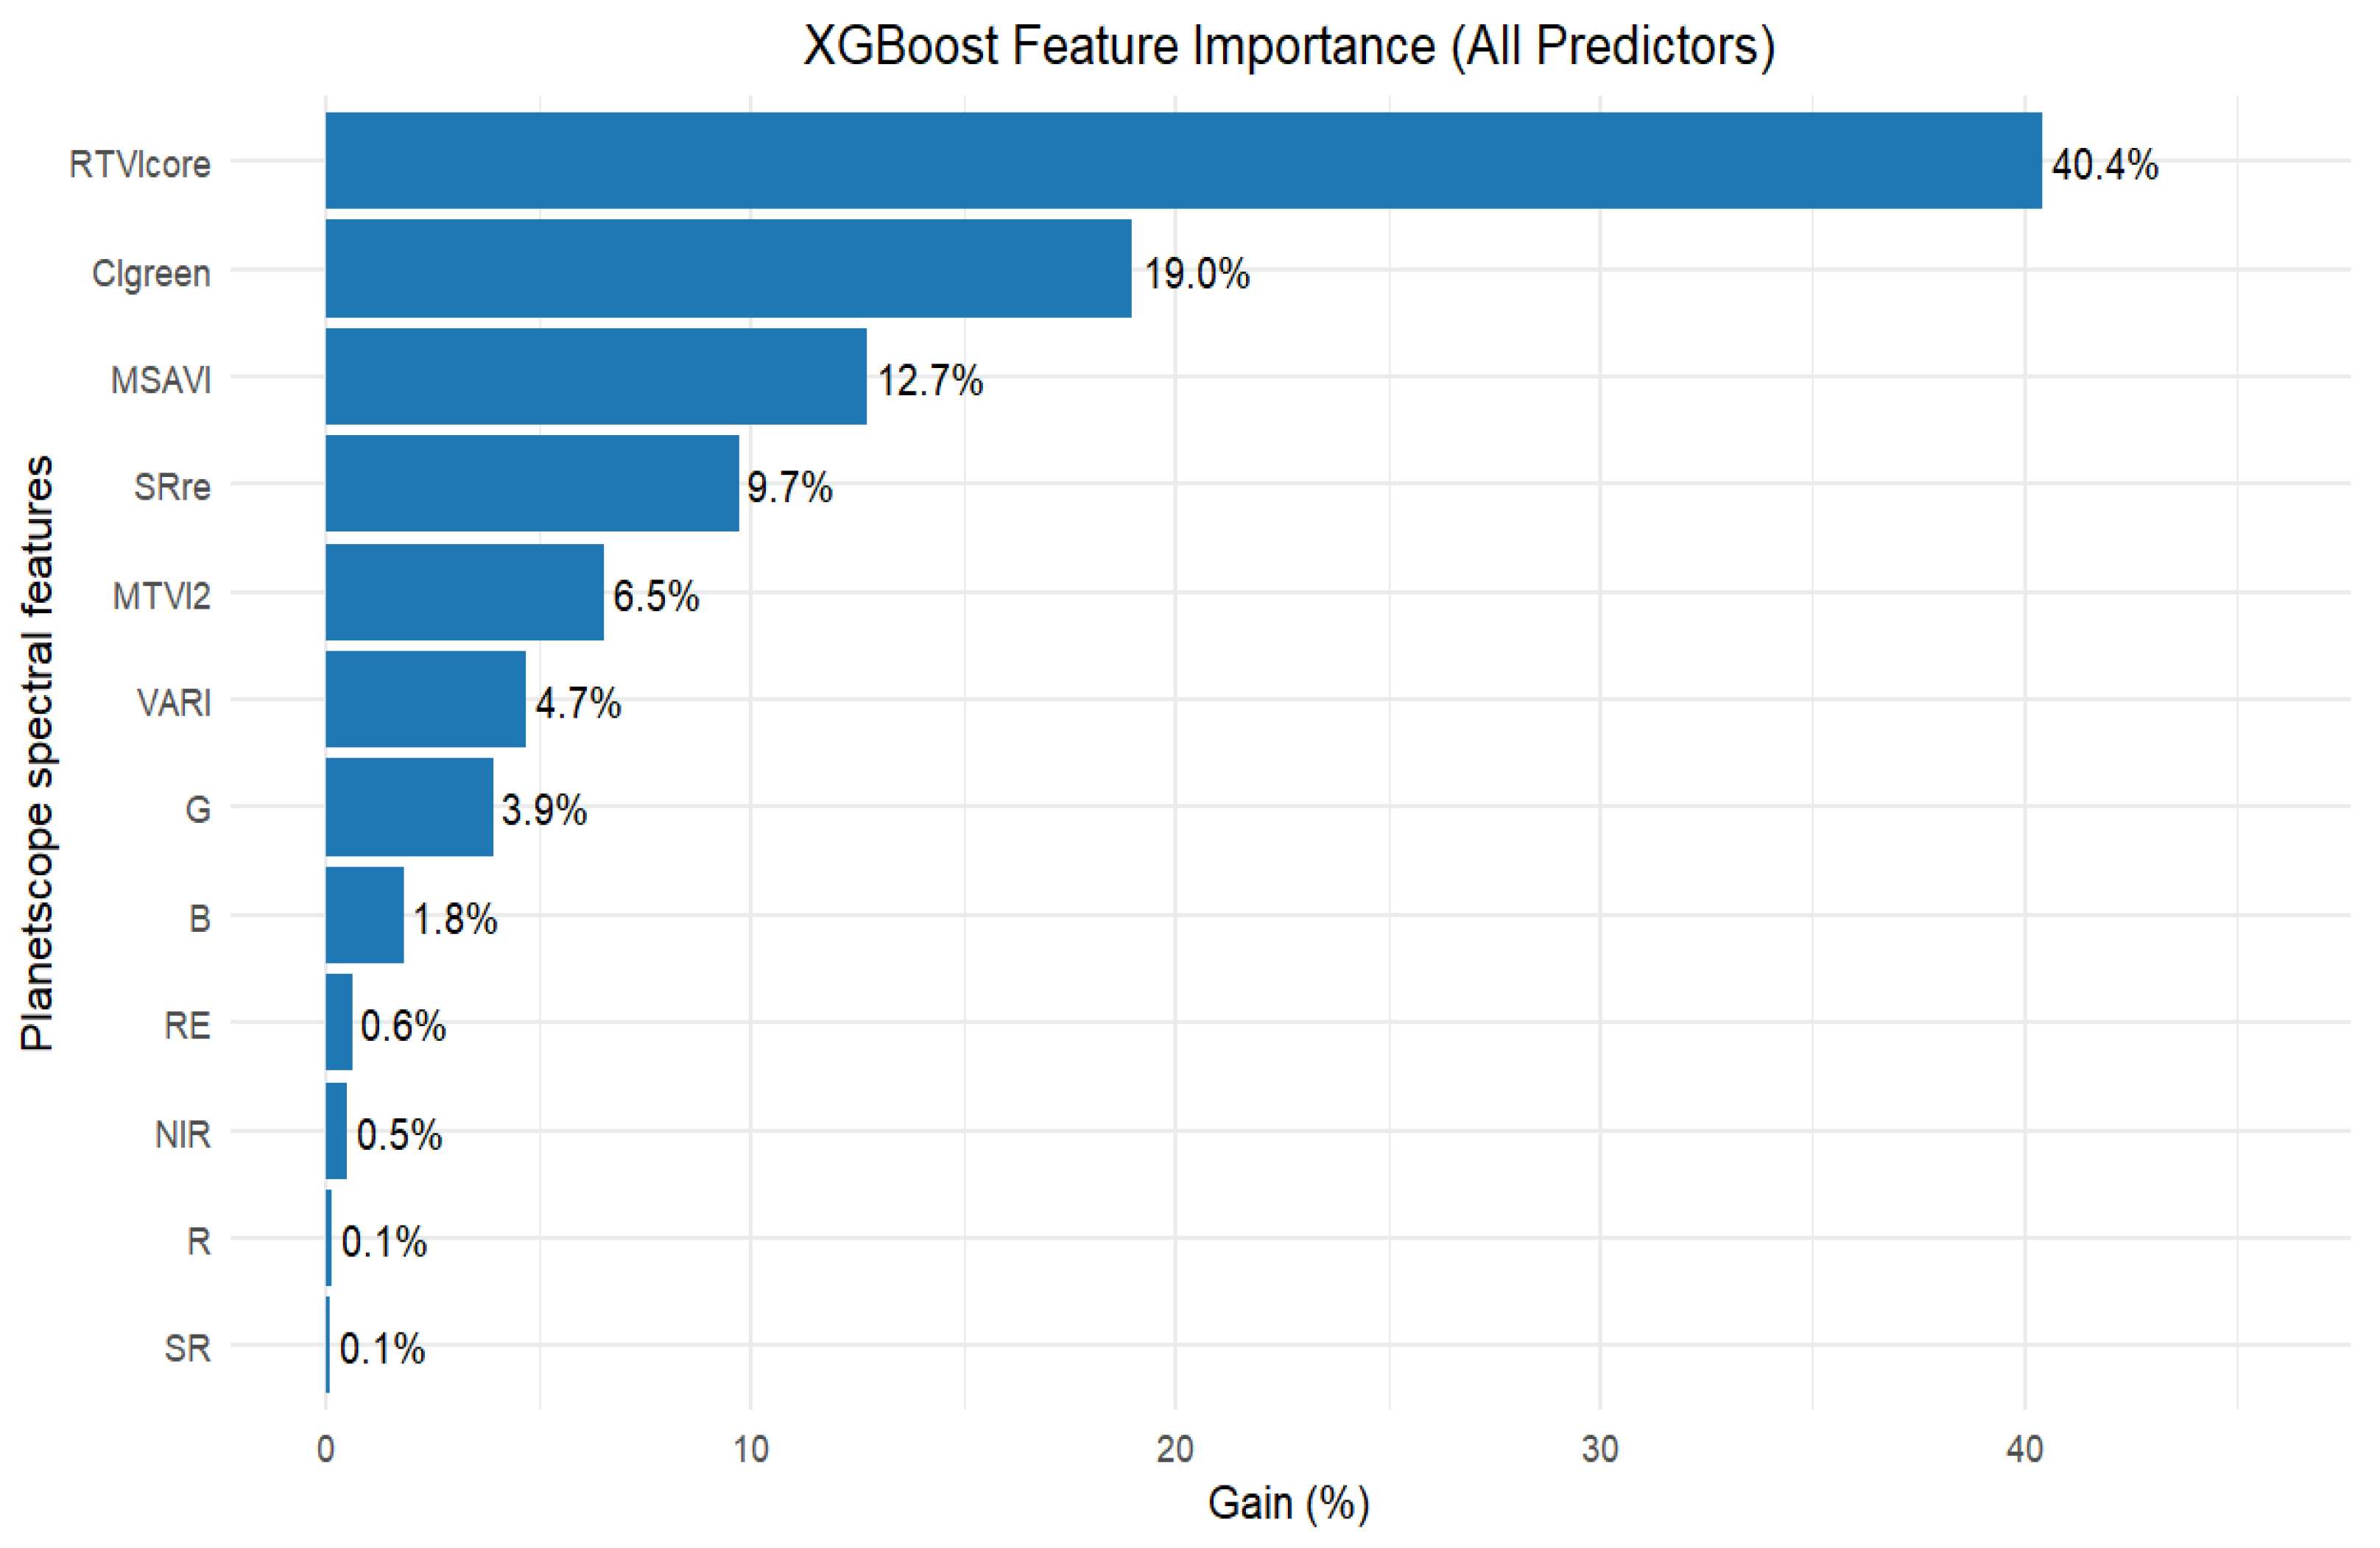Screen dimensions: 2380x1548
Task: Click the MSAVI bar
Action: click(x=596, y=377)
